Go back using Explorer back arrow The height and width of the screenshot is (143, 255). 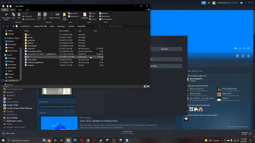click(4, 26)
